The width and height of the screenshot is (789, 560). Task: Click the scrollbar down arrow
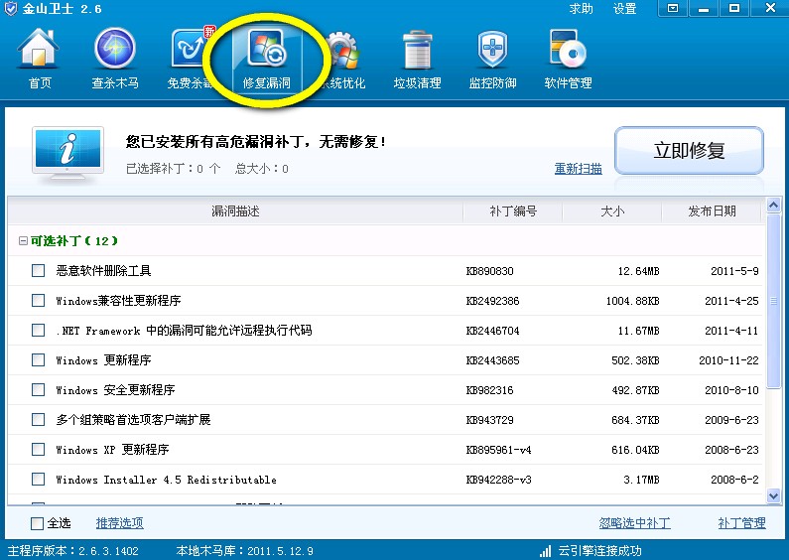773,496
